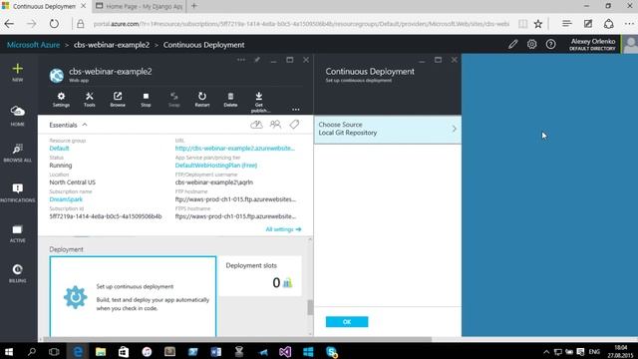Open File Explorer from taskbar

pos(101,351)
